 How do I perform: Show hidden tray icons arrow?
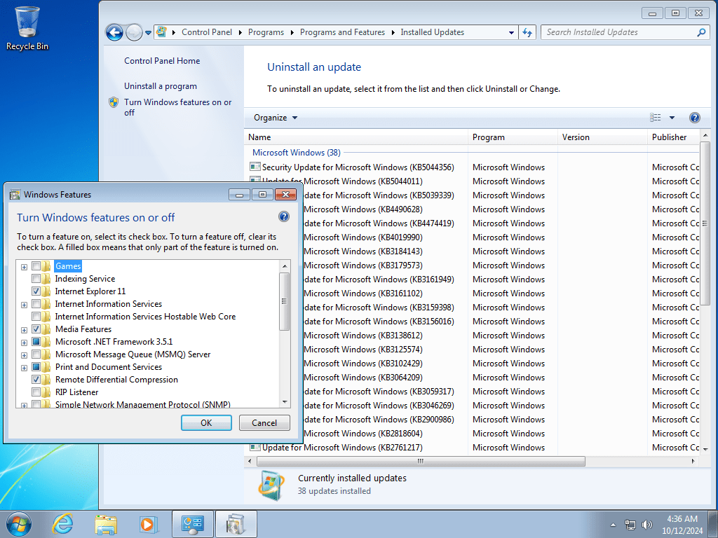pos(613,525)
